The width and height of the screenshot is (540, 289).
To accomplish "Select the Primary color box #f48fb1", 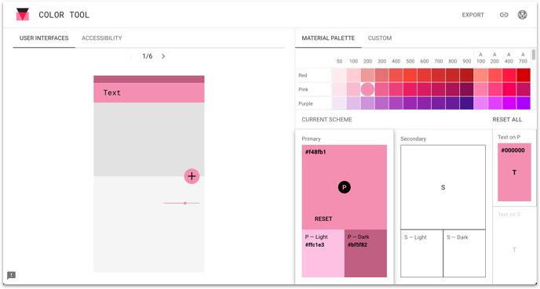I will [x=344, y=187].
